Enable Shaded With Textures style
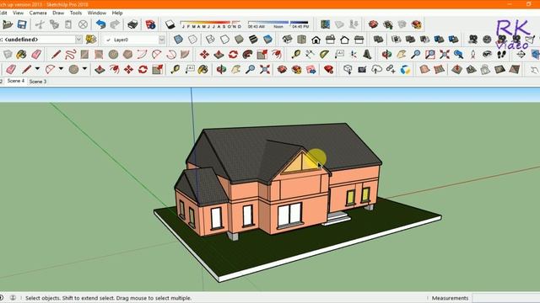This screenshot has width=540, height=303. pyautogui.click(x=253, y=40)
